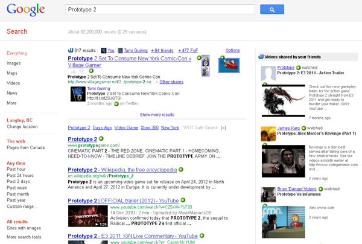This screenshot has width=362, height=244.
Task: Open the Prototype 2 E3 2011 Action Trailer thumbnail
Action: click(284, 101)
